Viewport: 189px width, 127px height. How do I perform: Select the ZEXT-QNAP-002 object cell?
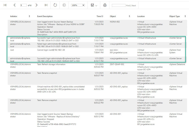pyautogui.click(x=117, y=64)
